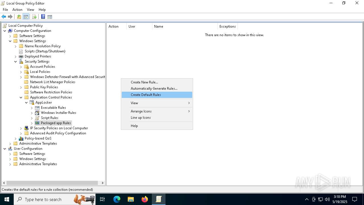The height and width of the screenshot is (205, 364).
Task: Select Software Restriction Policies tree item
Action: click(x=51, y=92)
